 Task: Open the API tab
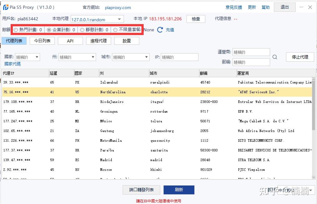tap(70, 41)
